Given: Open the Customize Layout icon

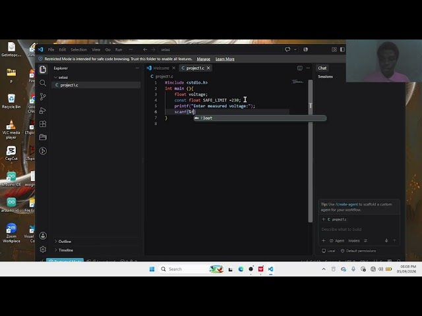Looking at the screenshot, I should pos(334,49).
